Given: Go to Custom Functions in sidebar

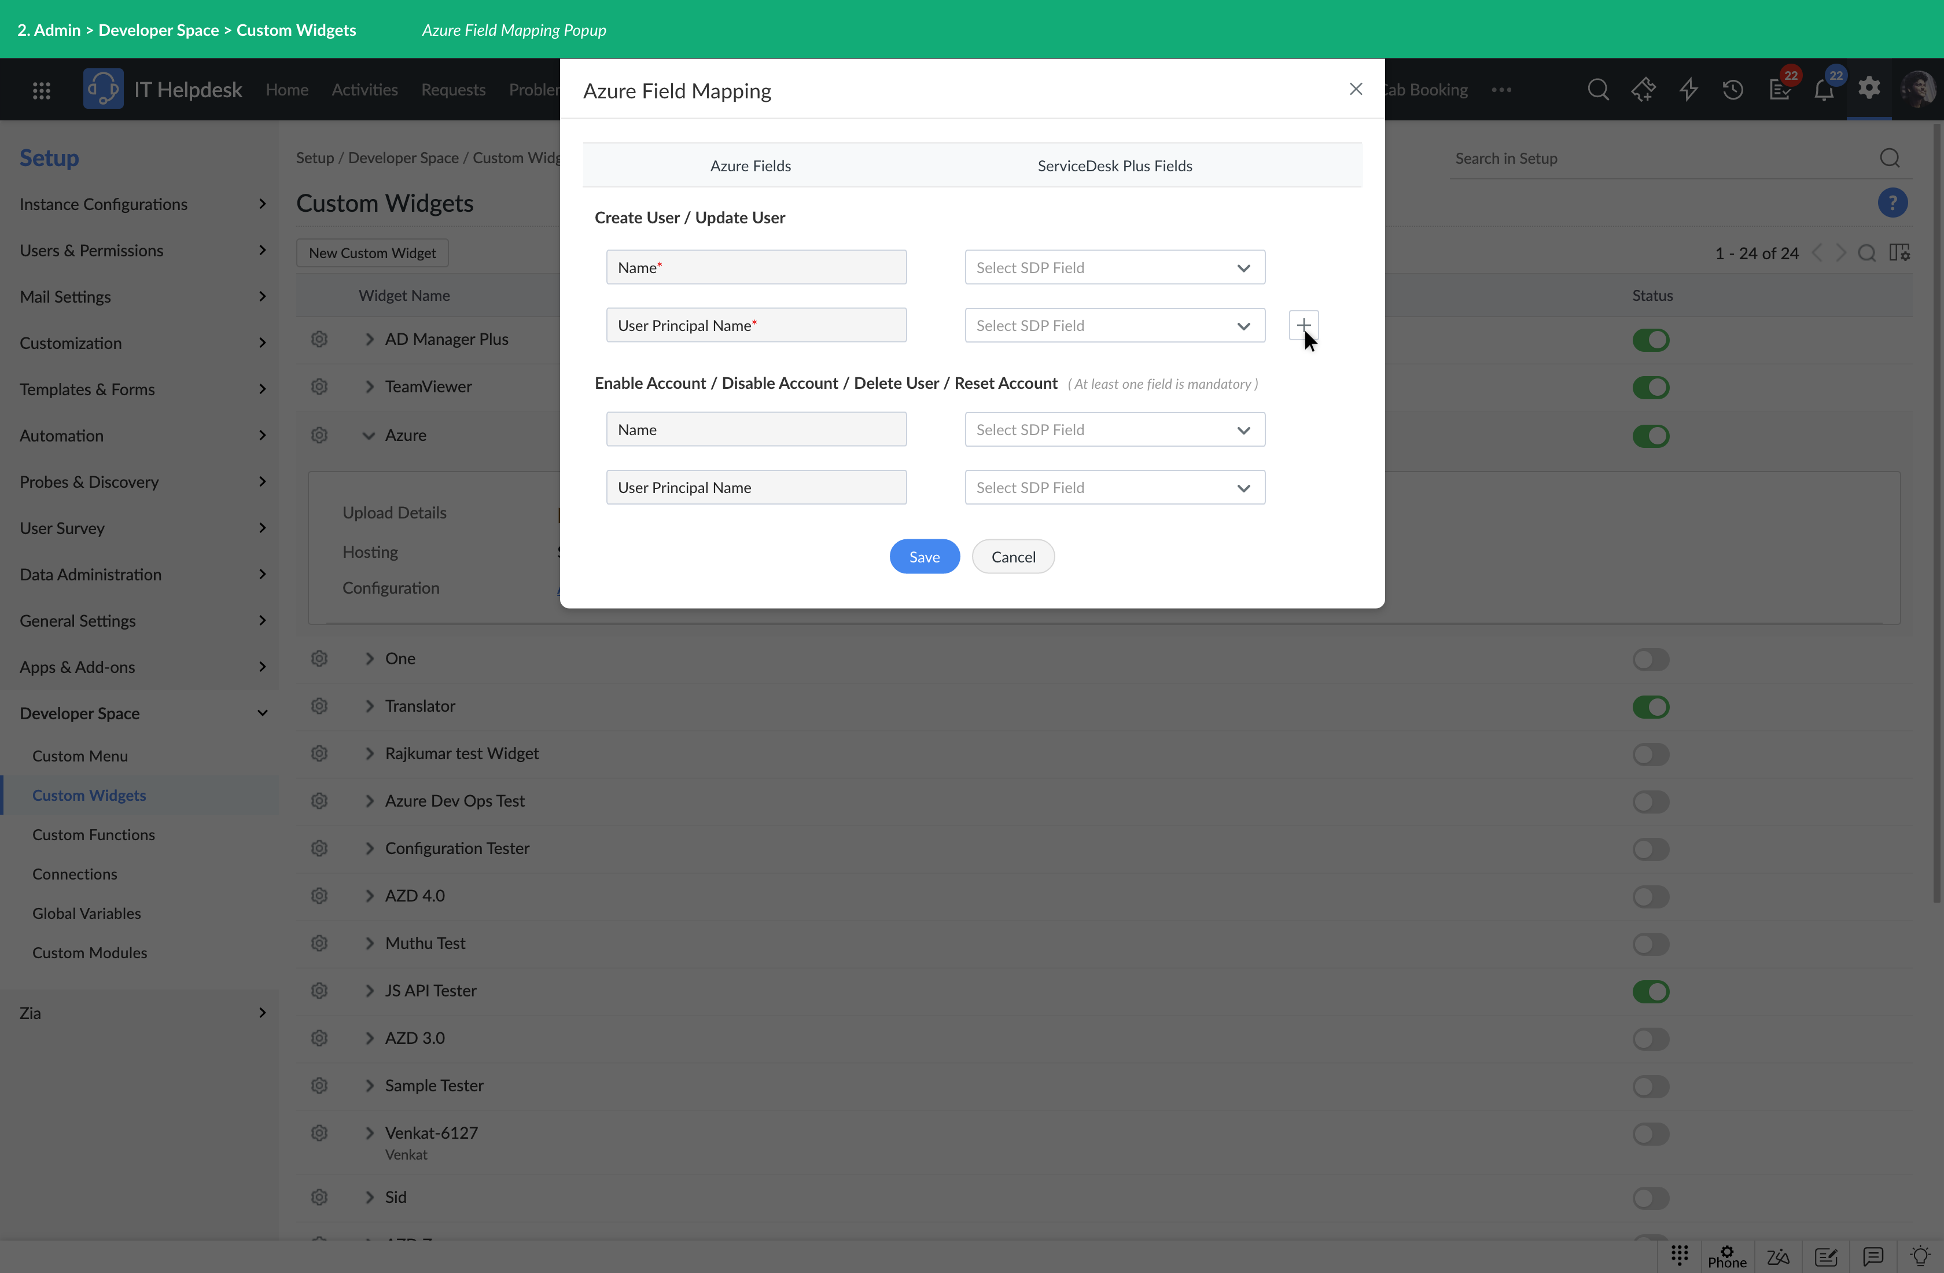Looking at the screenshot, I should pyautogui.click(x=94, y=834).
